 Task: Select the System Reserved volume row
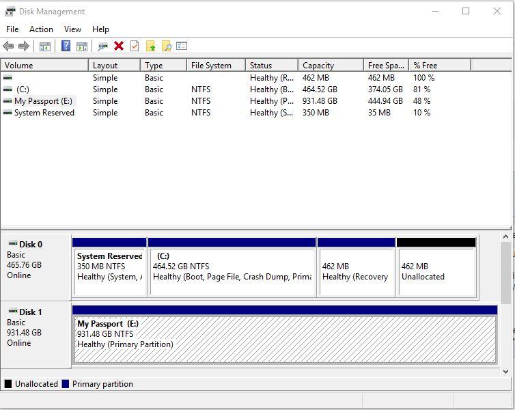pos(236,113)
